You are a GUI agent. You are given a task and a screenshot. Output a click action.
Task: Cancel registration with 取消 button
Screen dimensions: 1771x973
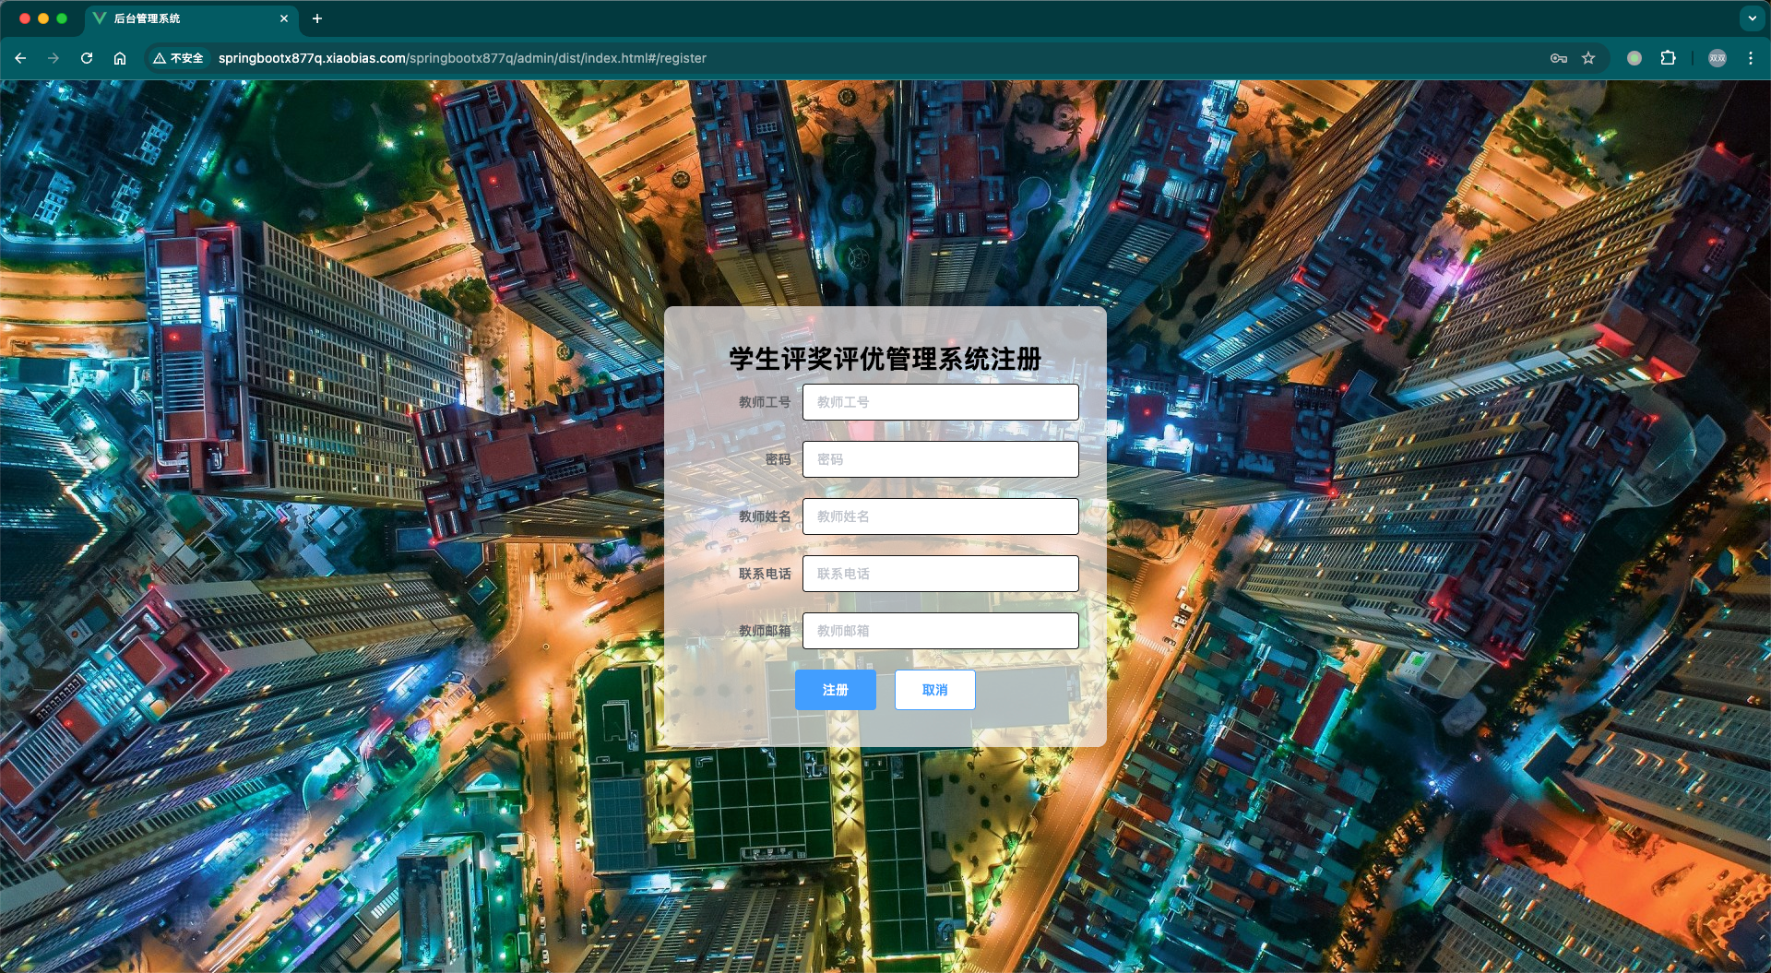tap(934, 690)
